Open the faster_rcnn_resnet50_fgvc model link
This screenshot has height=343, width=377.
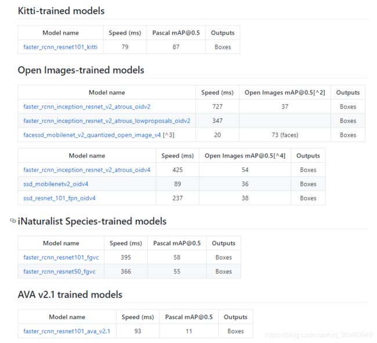click(x=59, y=271)
